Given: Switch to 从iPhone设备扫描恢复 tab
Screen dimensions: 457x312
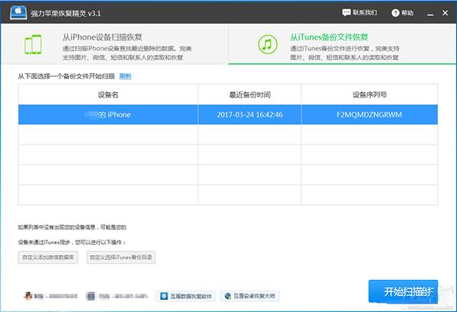Looking at the screenshot, I should point(114,44).
